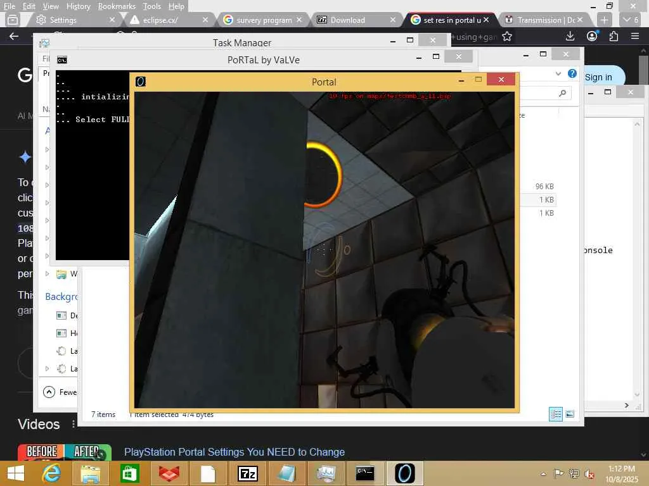Click the fps counter text in Portal
This screenshot has width=649, height=486.
(390, 96)
